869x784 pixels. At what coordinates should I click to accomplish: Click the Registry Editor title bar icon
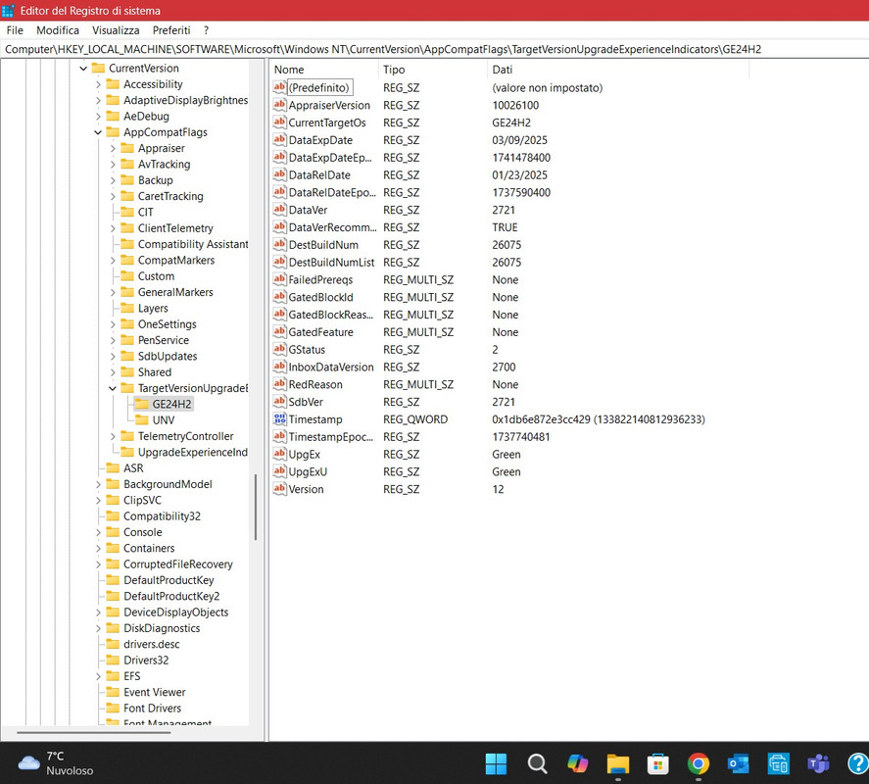coord(8,11)
